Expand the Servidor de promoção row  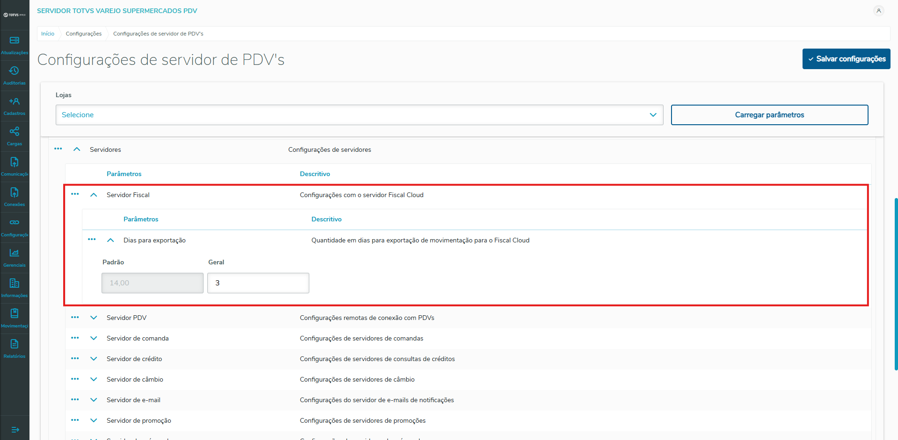[94, 420]
